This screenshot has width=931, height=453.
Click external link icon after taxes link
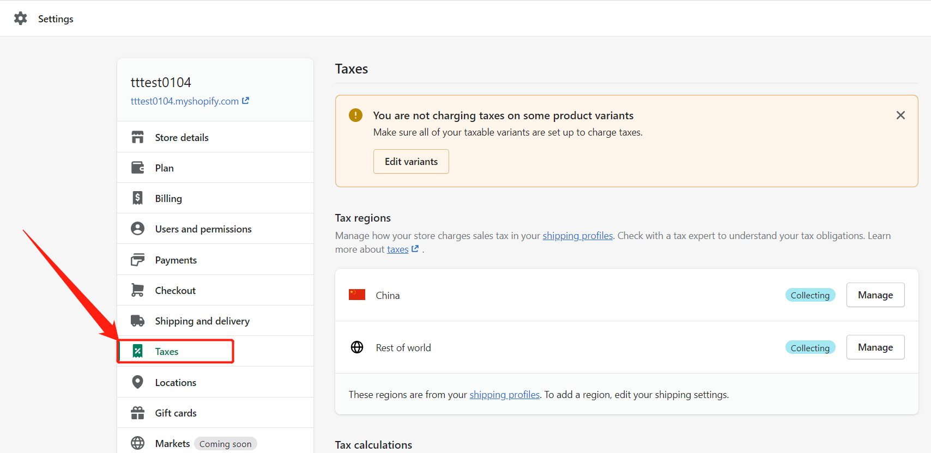pyautogui.click(x=415, y=249)
